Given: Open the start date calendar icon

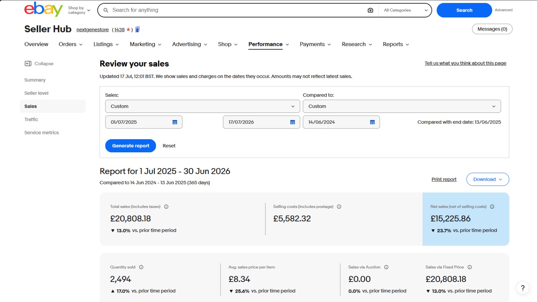Looking at the screenshot, I should tap(175, 122).
